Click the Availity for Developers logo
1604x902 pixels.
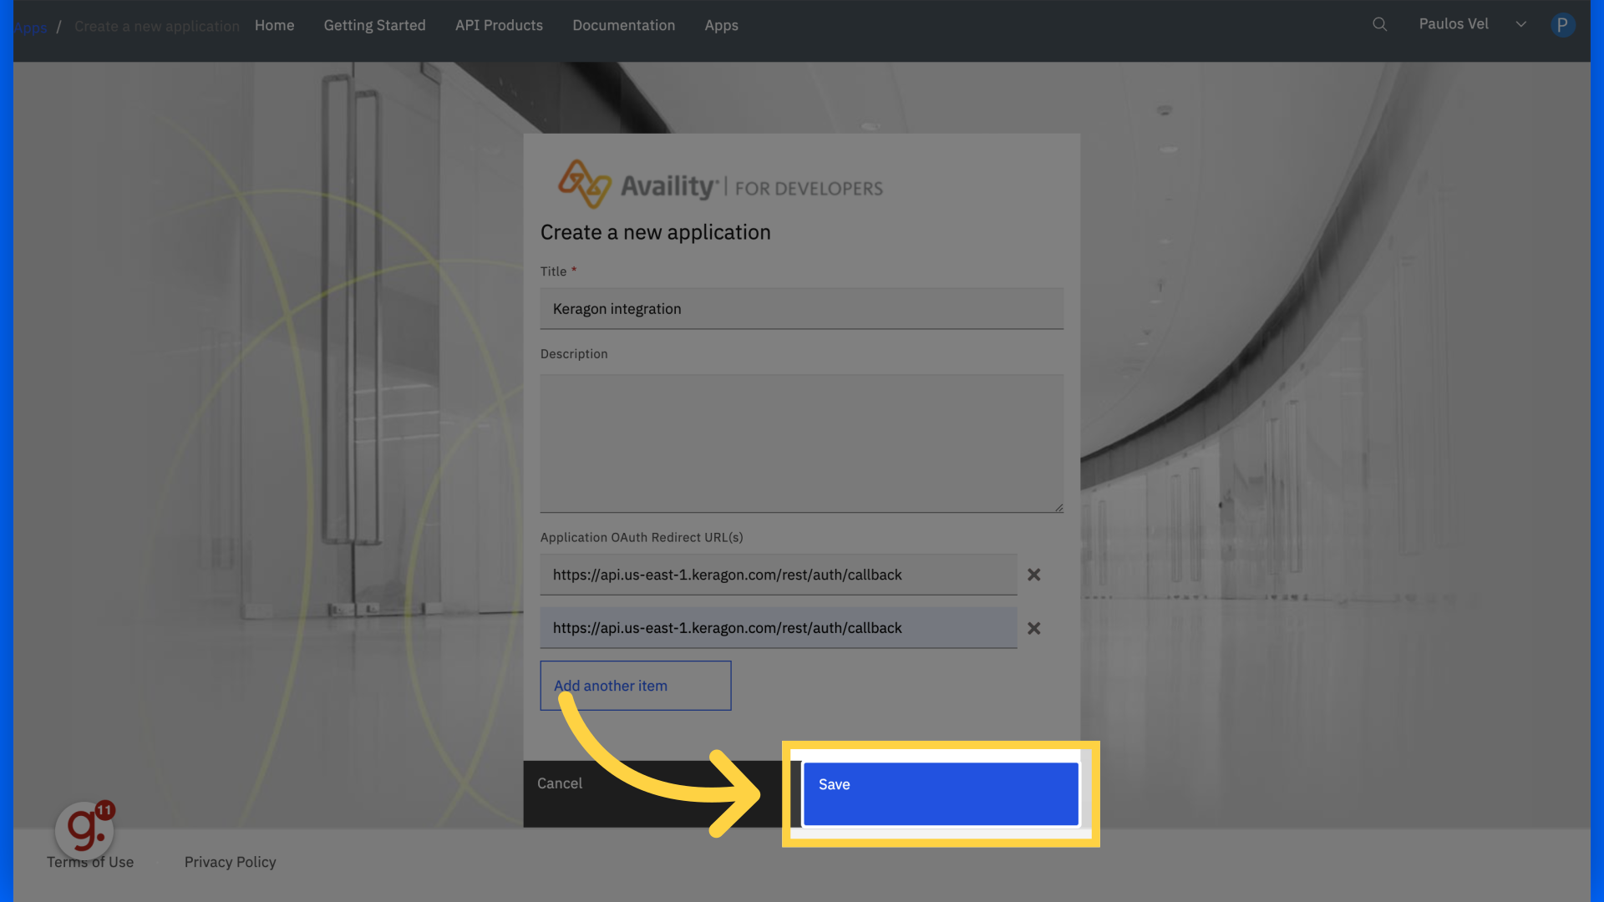pos(720,185)
